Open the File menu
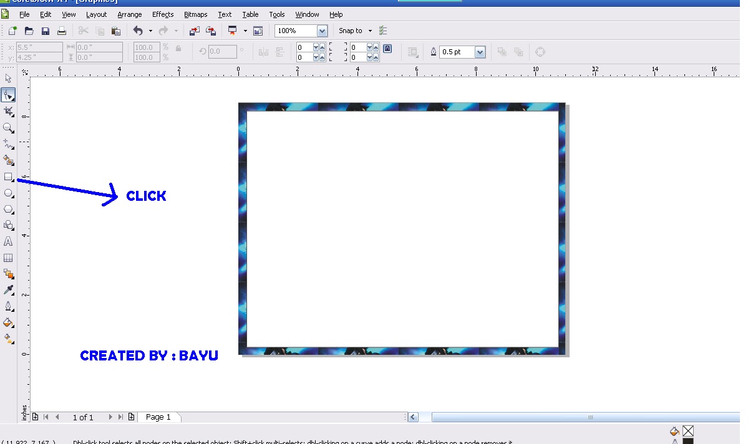This screenshot has height=444, width=753. point(24,14)
